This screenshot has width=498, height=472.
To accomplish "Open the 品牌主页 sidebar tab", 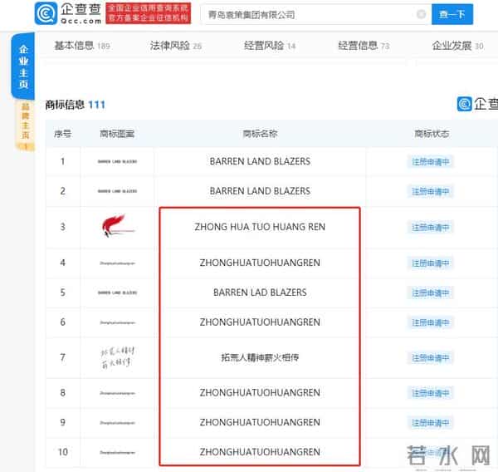I will (x=25, y=125).
